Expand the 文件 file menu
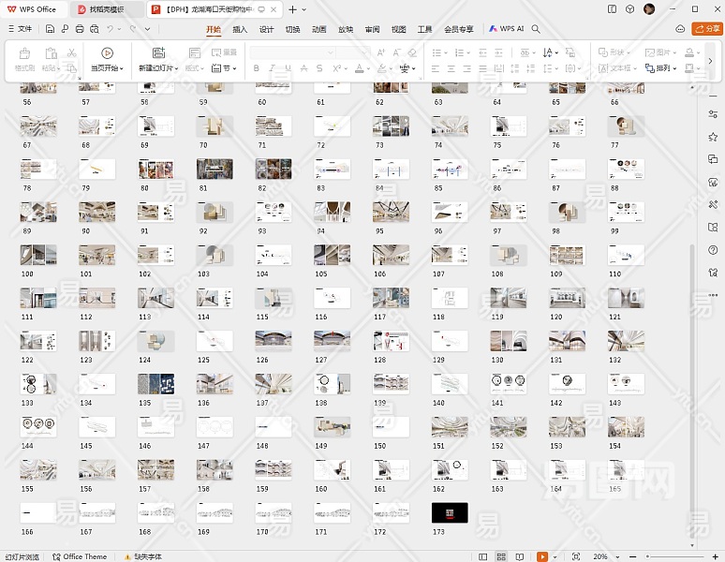Viewport: 725px width, 562px height. (x=19, y=29)
